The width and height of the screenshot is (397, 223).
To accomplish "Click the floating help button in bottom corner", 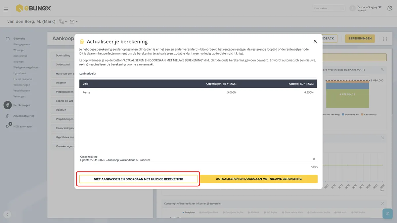I will click(387, 214).
